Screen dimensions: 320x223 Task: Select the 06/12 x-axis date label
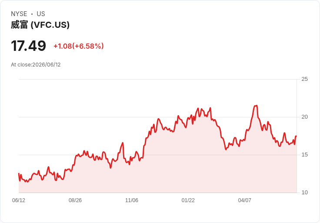pyautogui.click(x=19, y=200)
